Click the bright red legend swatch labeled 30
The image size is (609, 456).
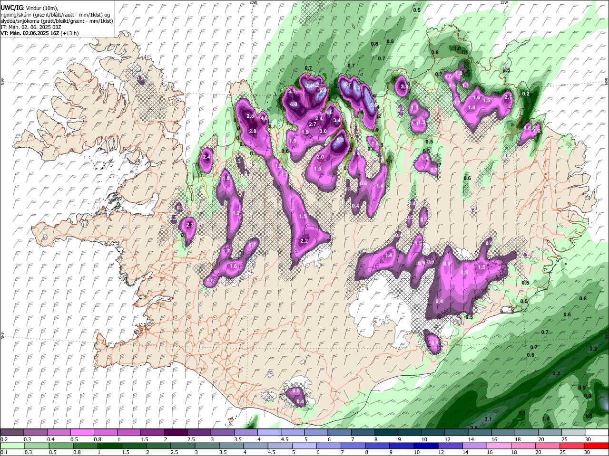click(596, 446)
